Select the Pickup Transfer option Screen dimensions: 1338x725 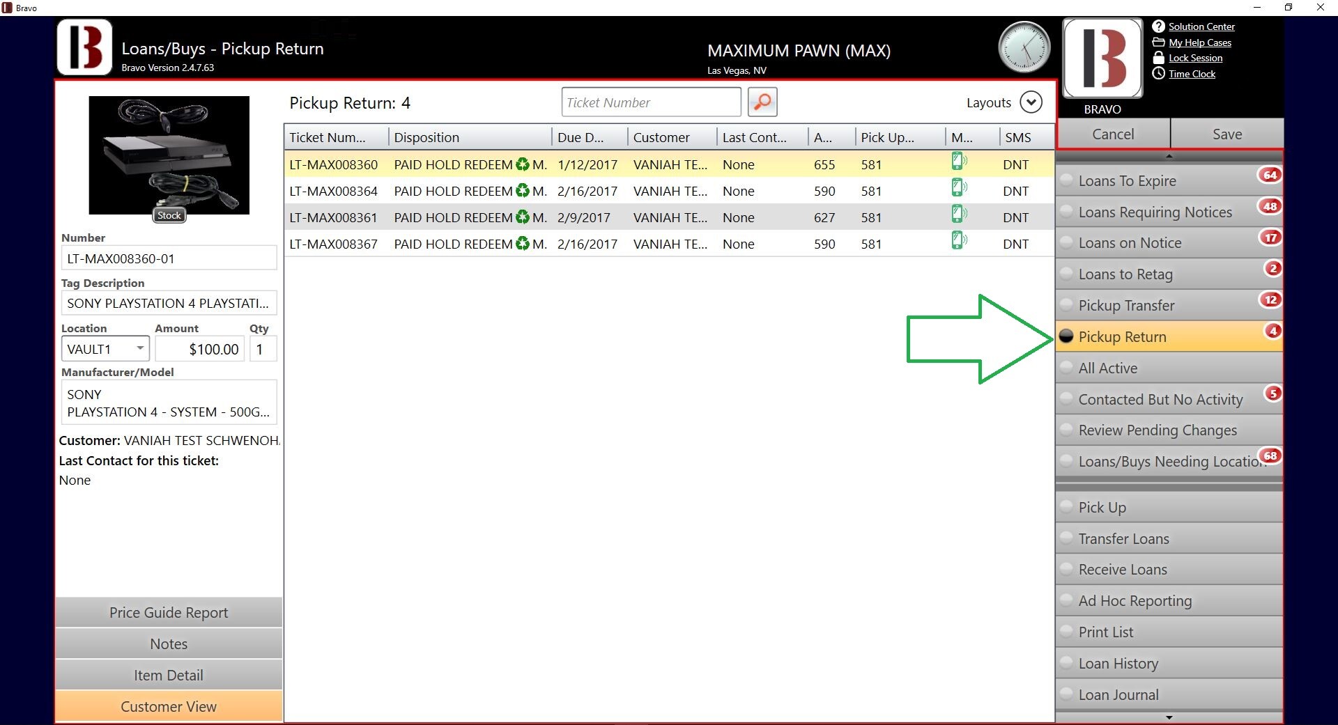(1066, 305)
